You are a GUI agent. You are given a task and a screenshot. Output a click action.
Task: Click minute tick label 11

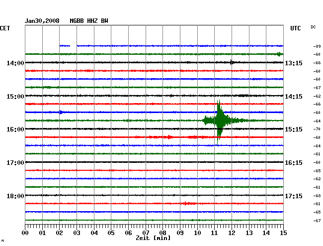coord(214,233)
